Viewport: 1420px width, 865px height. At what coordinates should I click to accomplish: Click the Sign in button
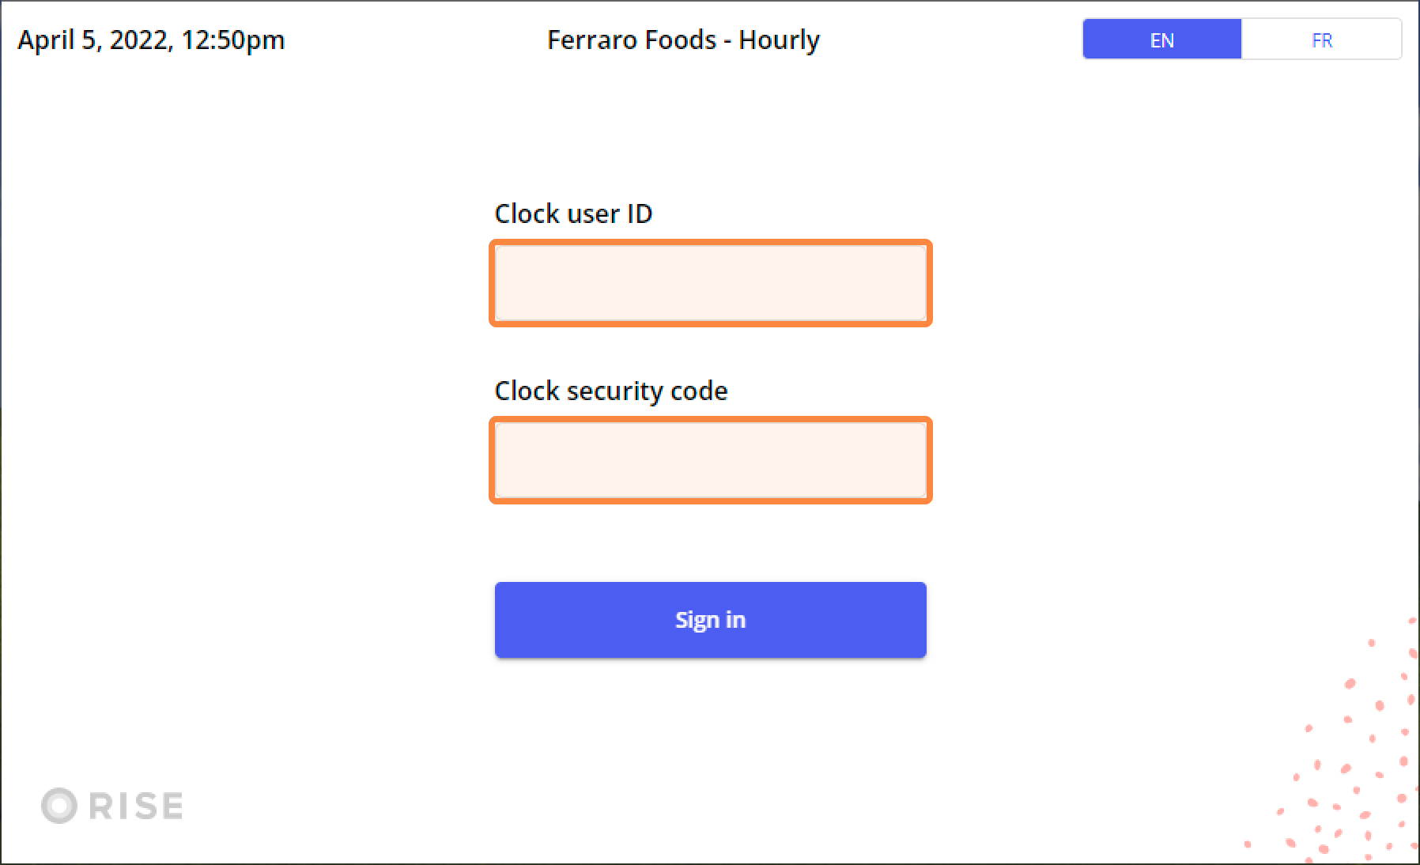click(x=711, y=620)
